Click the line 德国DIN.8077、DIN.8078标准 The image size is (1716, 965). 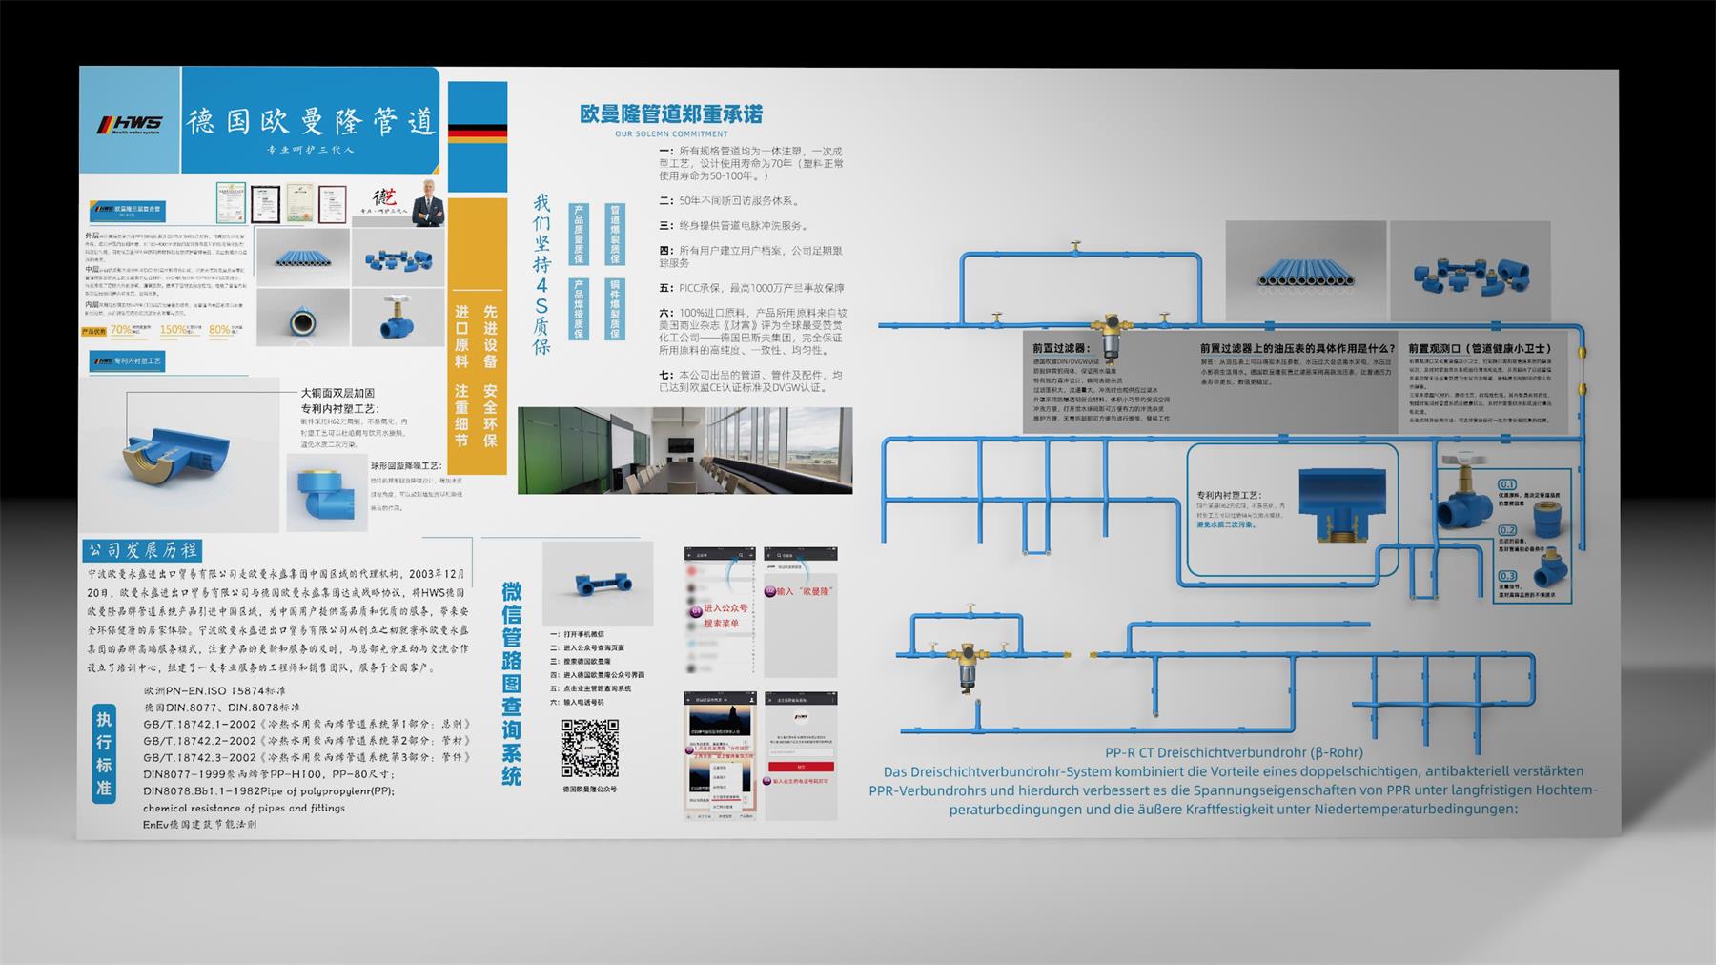[x=221, y=708]
